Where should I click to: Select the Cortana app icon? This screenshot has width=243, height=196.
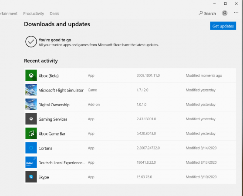31,148
